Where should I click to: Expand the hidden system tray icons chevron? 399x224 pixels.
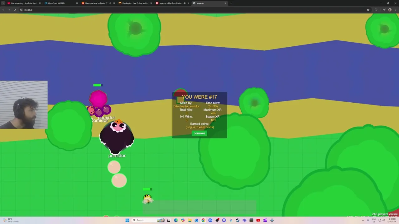point(363,220)
